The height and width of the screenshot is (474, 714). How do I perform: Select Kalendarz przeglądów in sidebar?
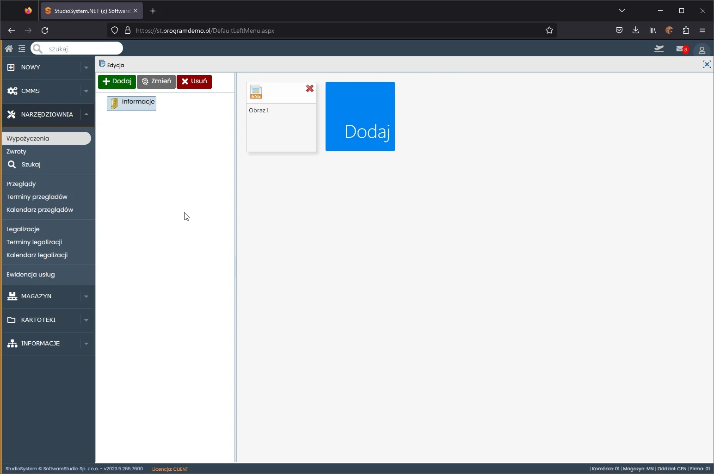pyautogui.click(x=40, y=209)
